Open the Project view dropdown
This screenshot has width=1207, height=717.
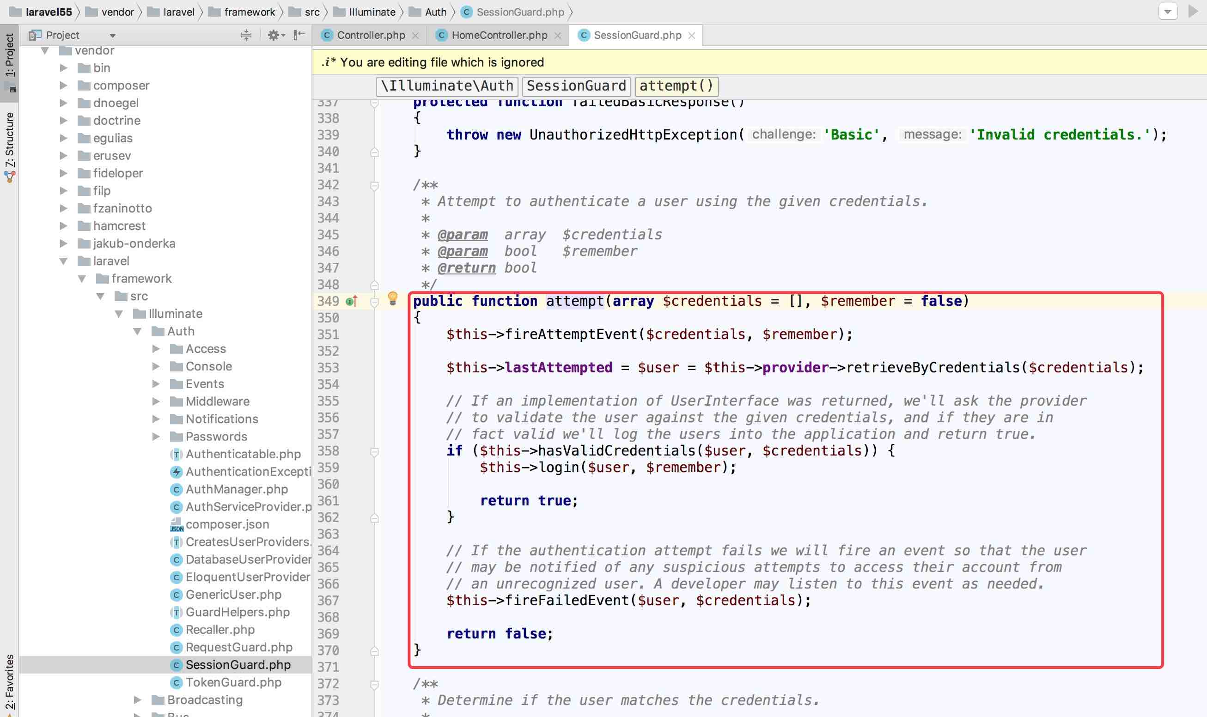(113, 35)
